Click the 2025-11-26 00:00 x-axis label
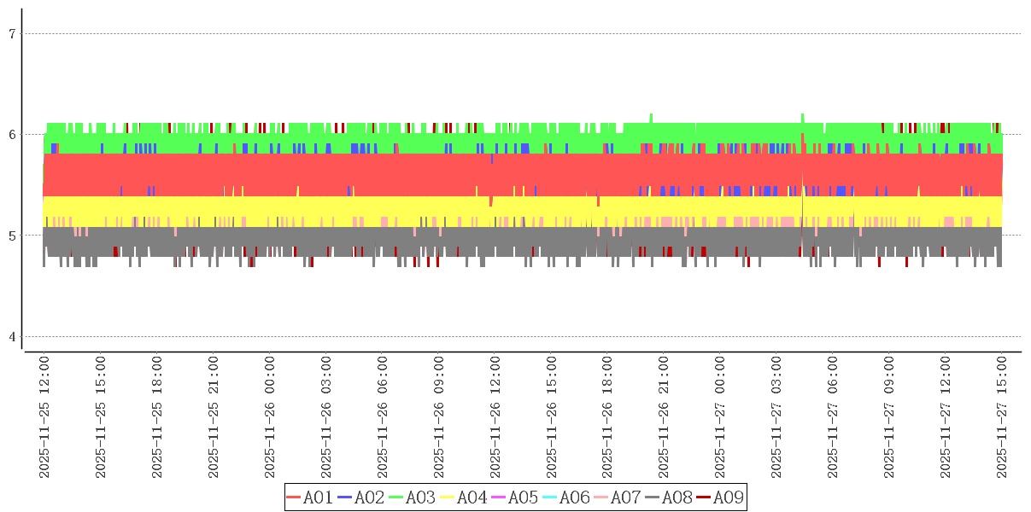Image resolution: width=1031 pixels, height=512 pixels. (270, 417)
